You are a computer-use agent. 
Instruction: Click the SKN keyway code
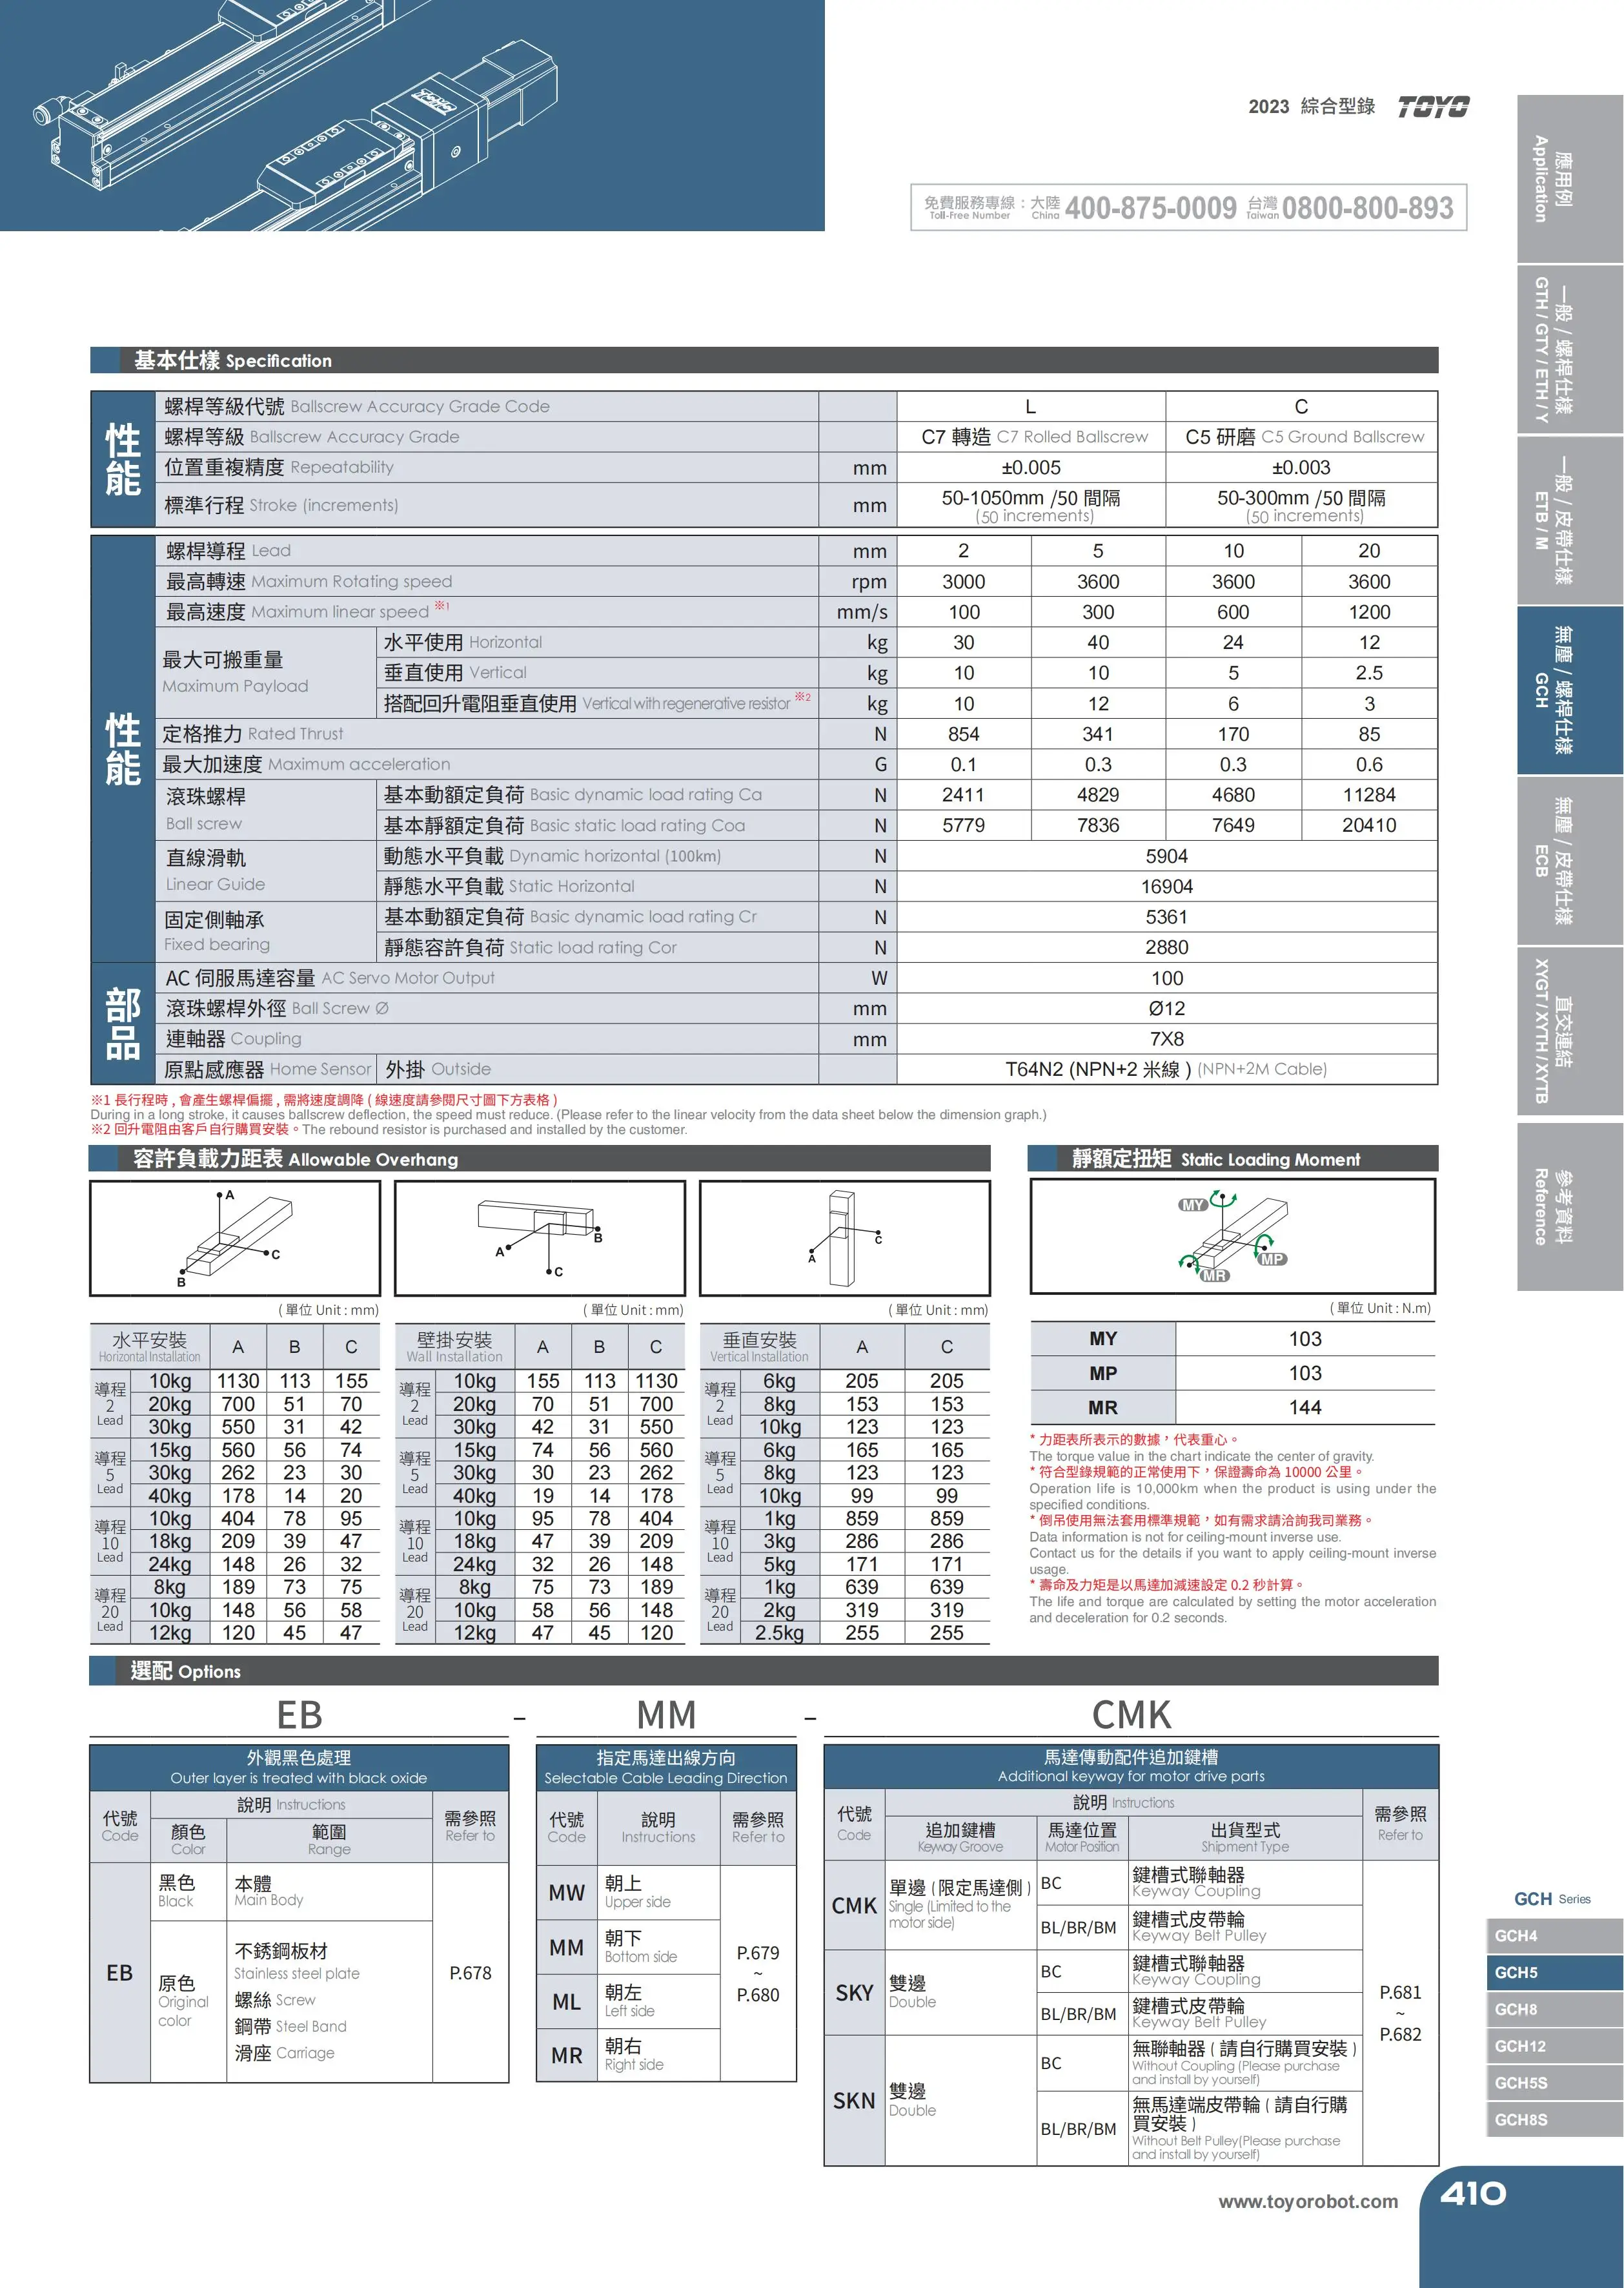[x=855, y=2101]
